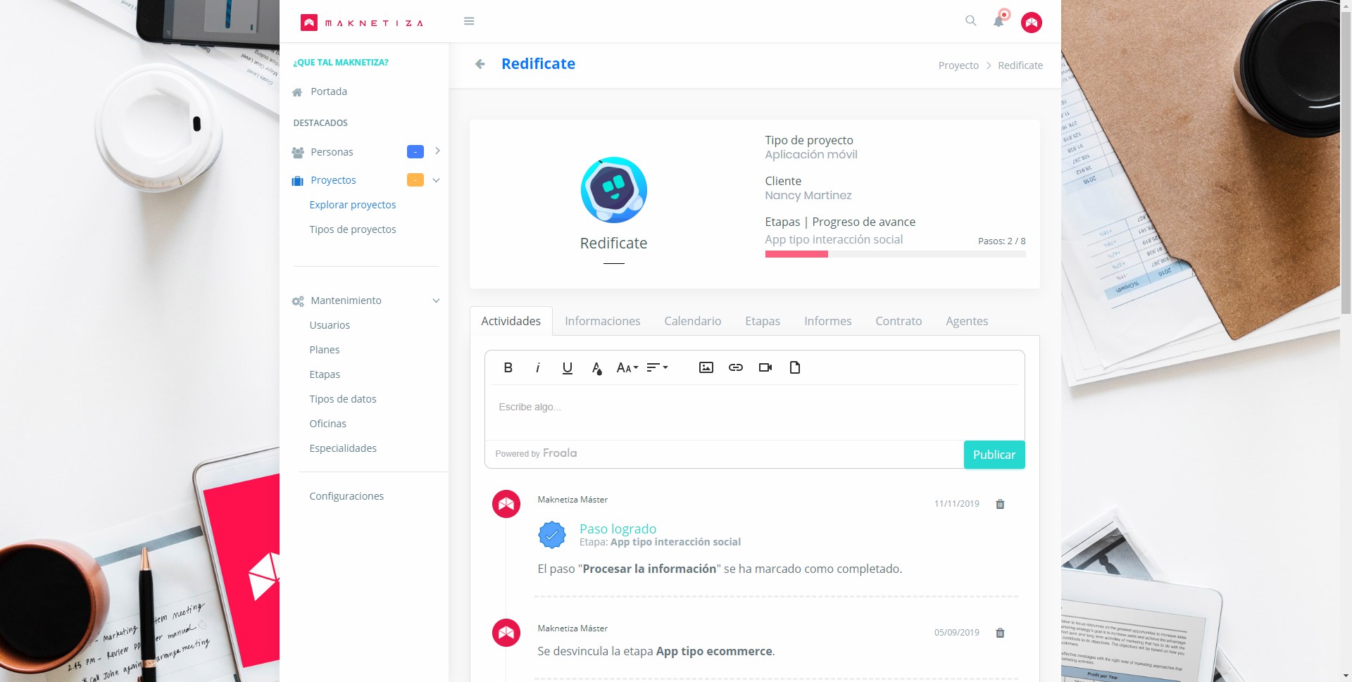This screenshot has width=1352, height=682.
Task: Open Tipos de datos link
Action: click(x=343, y=399)
